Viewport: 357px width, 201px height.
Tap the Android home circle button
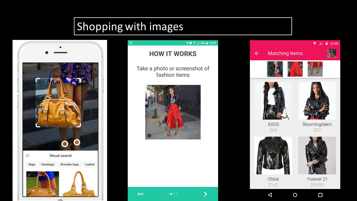[295, 195]
